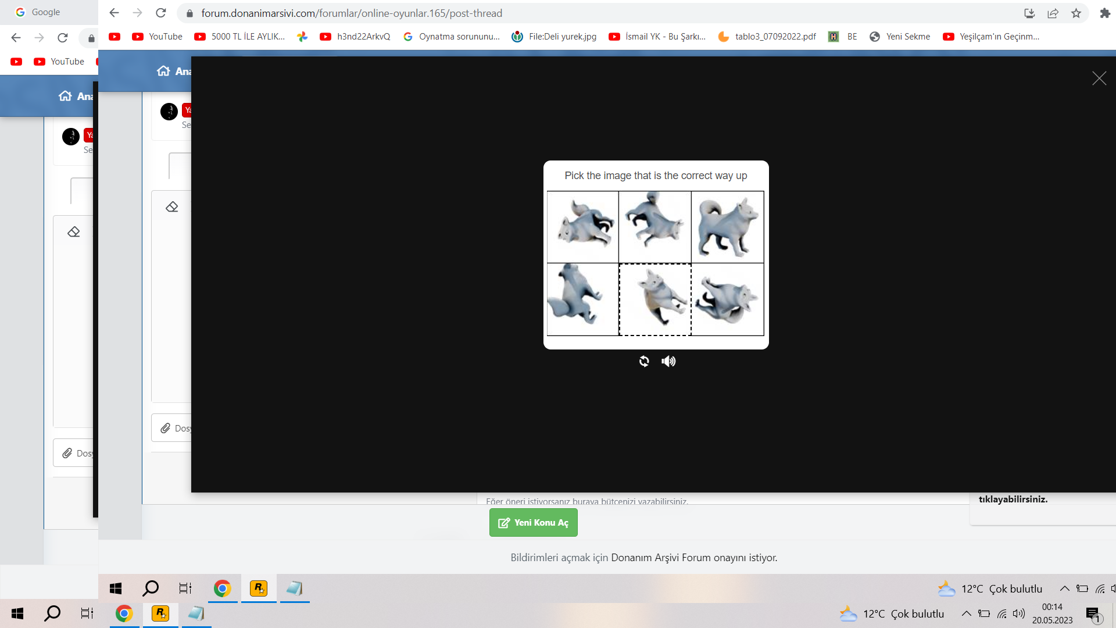Image resolution: width=1116 pixels, height=628 pixels.
Task: Click the address bar URL
Action: click(x=352, y=13)
